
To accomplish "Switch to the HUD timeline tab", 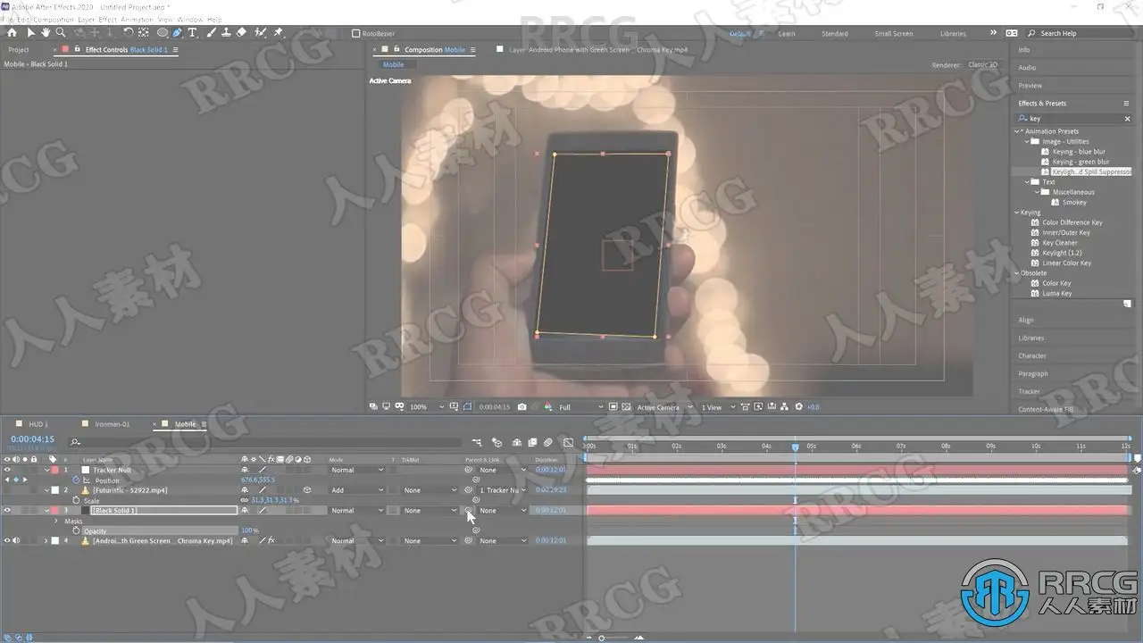I will click(x=37, y=424).
